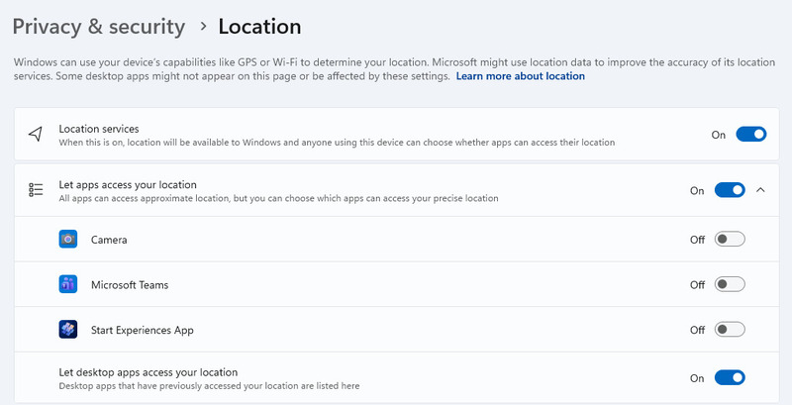
Task: Click the Start Experiences App label
Action: pos(142,331)
